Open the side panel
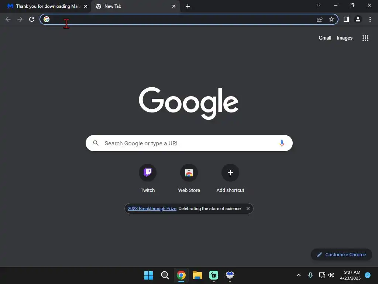Screen dimensions: 378x284 346,19
